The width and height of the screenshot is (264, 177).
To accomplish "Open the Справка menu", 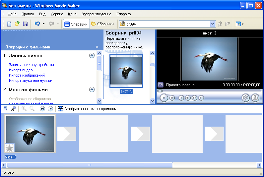I will click(124, 14).
